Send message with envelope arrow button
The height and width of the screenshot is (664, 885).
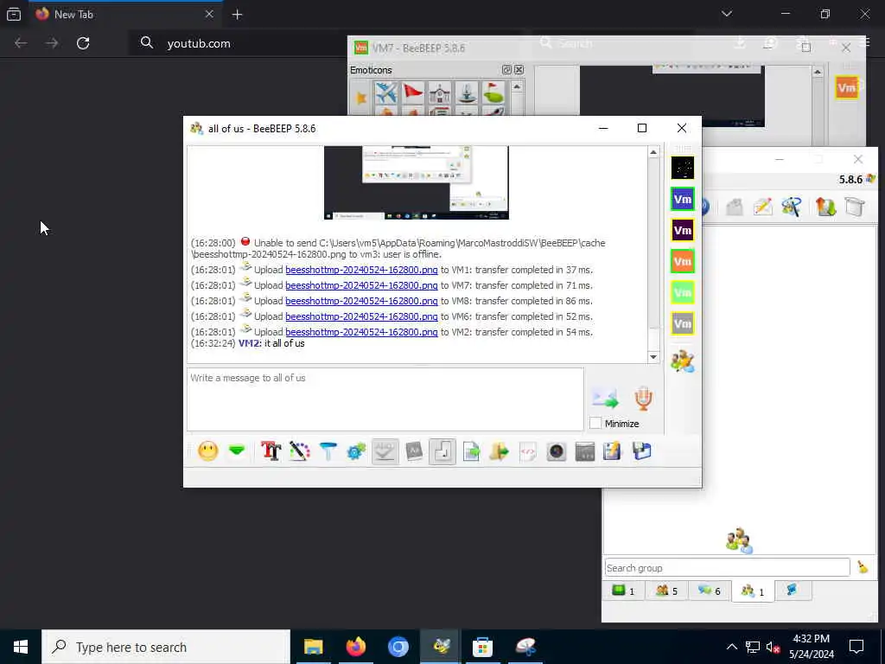coord(606,399)
